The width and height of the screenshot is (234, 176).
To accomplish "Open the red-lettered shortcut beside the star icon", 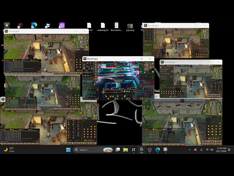I will tap(20, 25).
